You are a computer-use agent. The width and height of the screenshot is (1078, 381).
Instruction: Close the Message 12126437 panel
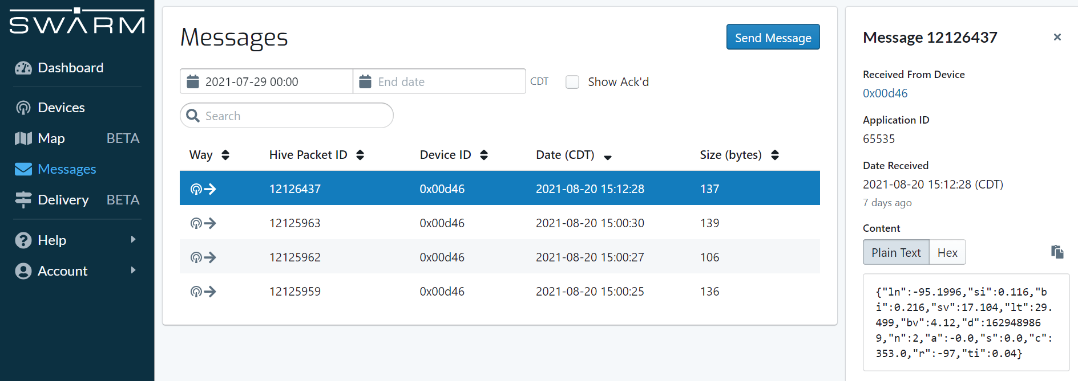tap(1057, 37)
